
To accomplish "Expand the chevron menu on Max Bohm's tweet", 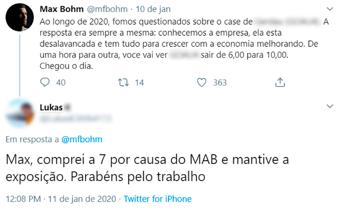I will coord(329,9).
